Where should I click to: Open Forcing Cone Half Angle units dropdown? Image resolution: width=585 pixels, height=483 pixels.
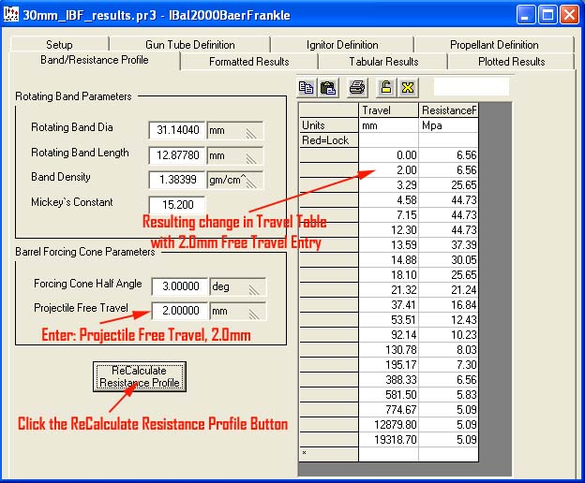pyautogui.click(x=237, y=287)
